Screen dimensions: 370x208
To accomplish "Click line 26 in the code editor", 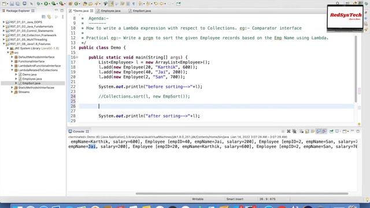I will click(216, 106).
